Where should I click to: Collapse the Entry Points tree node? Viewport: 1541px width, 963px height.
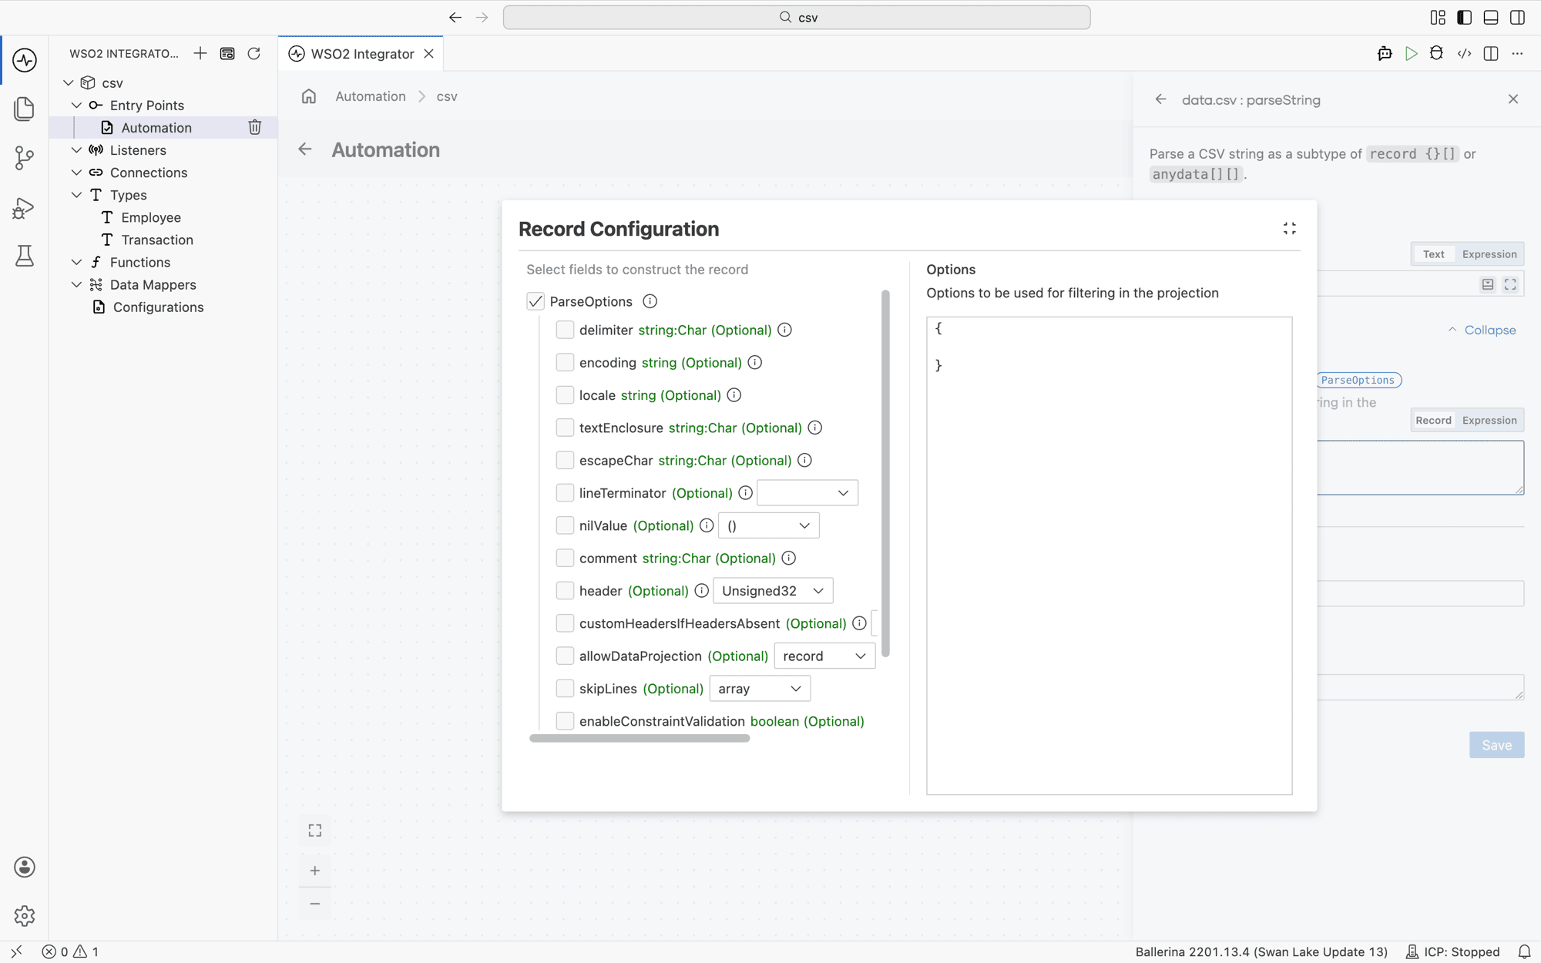point(76,105)
